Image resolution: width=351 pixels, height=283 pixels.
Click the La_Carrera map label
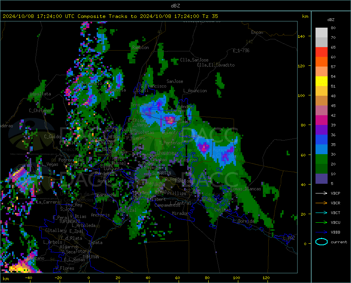[x=48, y=202]
